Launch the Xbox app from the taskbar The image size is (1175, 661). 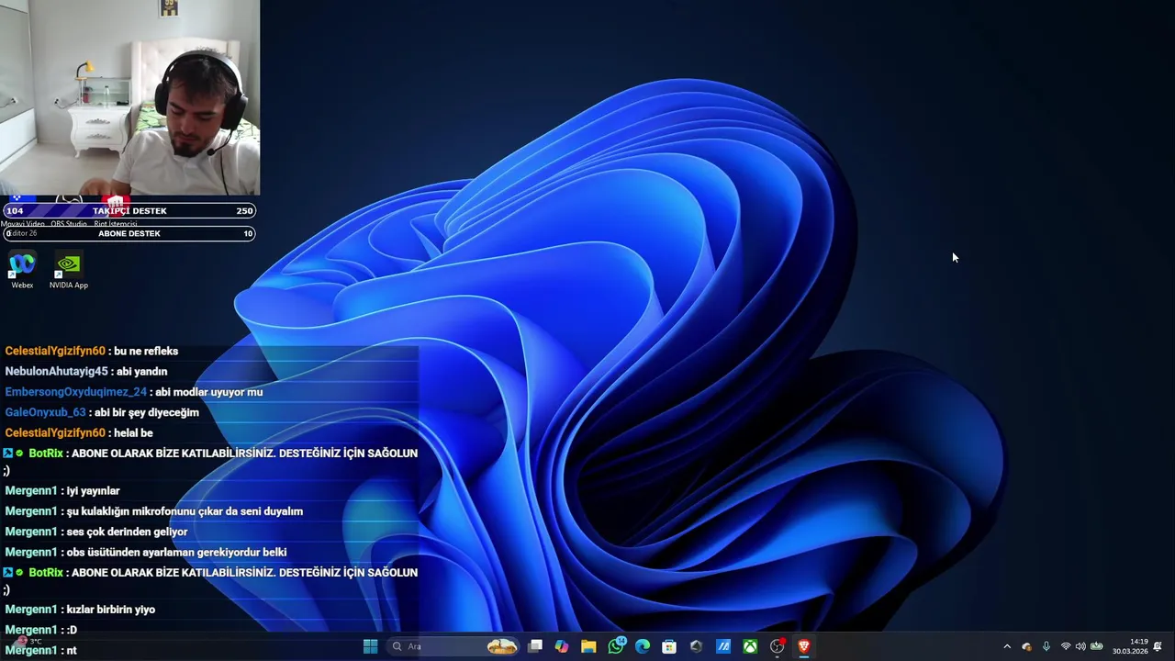click(x=750, y=646)
